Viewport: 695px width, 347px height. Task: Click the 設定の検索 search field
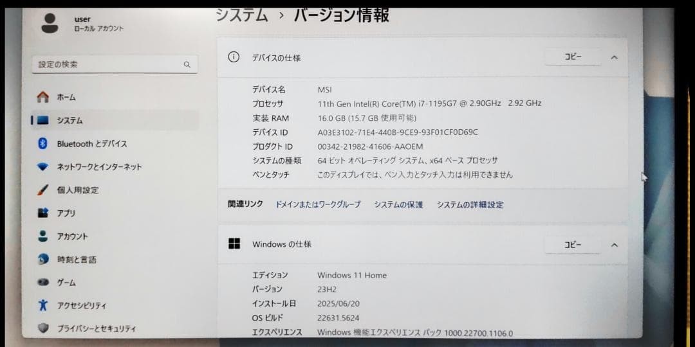pos(115,65)
